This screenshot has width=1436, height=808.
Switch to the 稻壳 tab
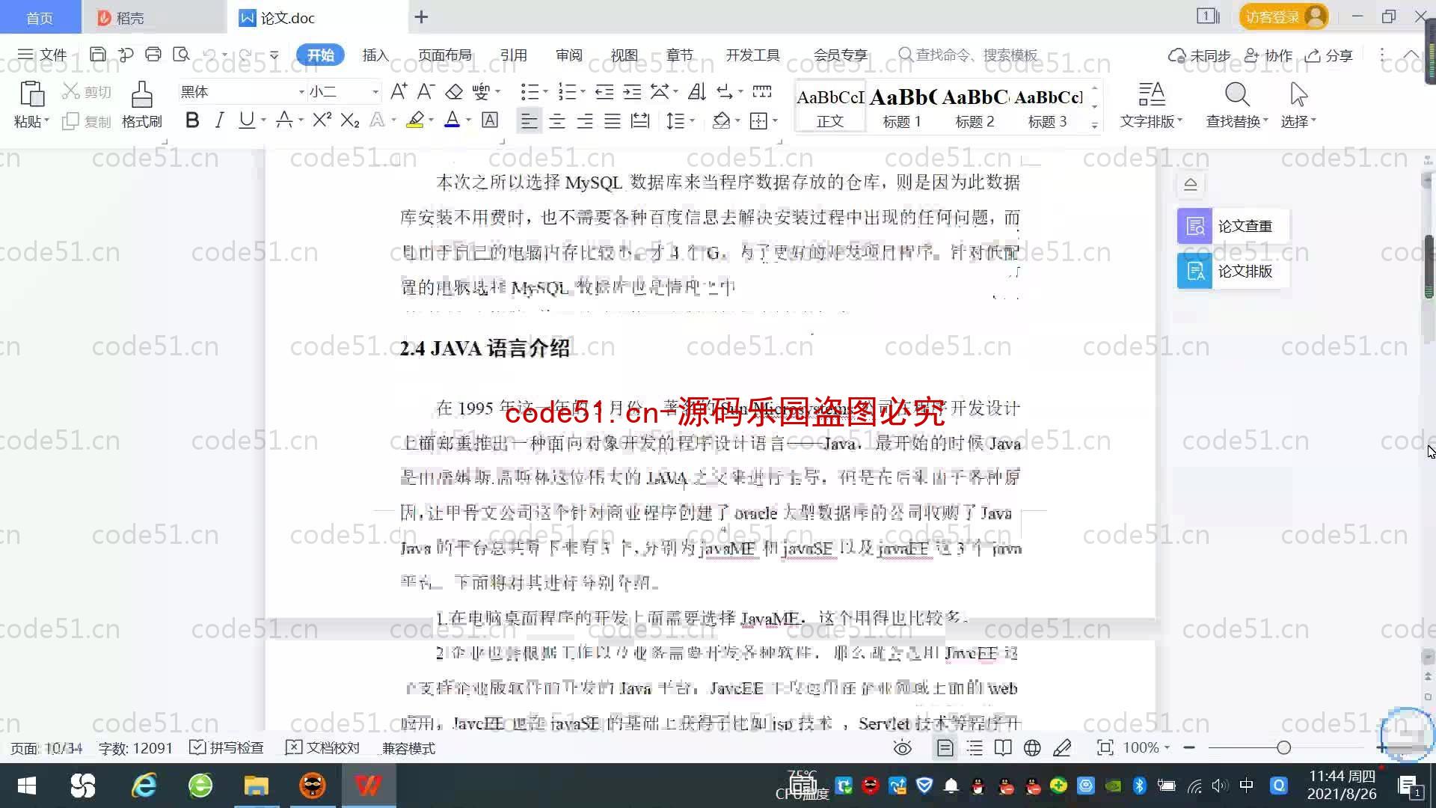click(153, 17)
